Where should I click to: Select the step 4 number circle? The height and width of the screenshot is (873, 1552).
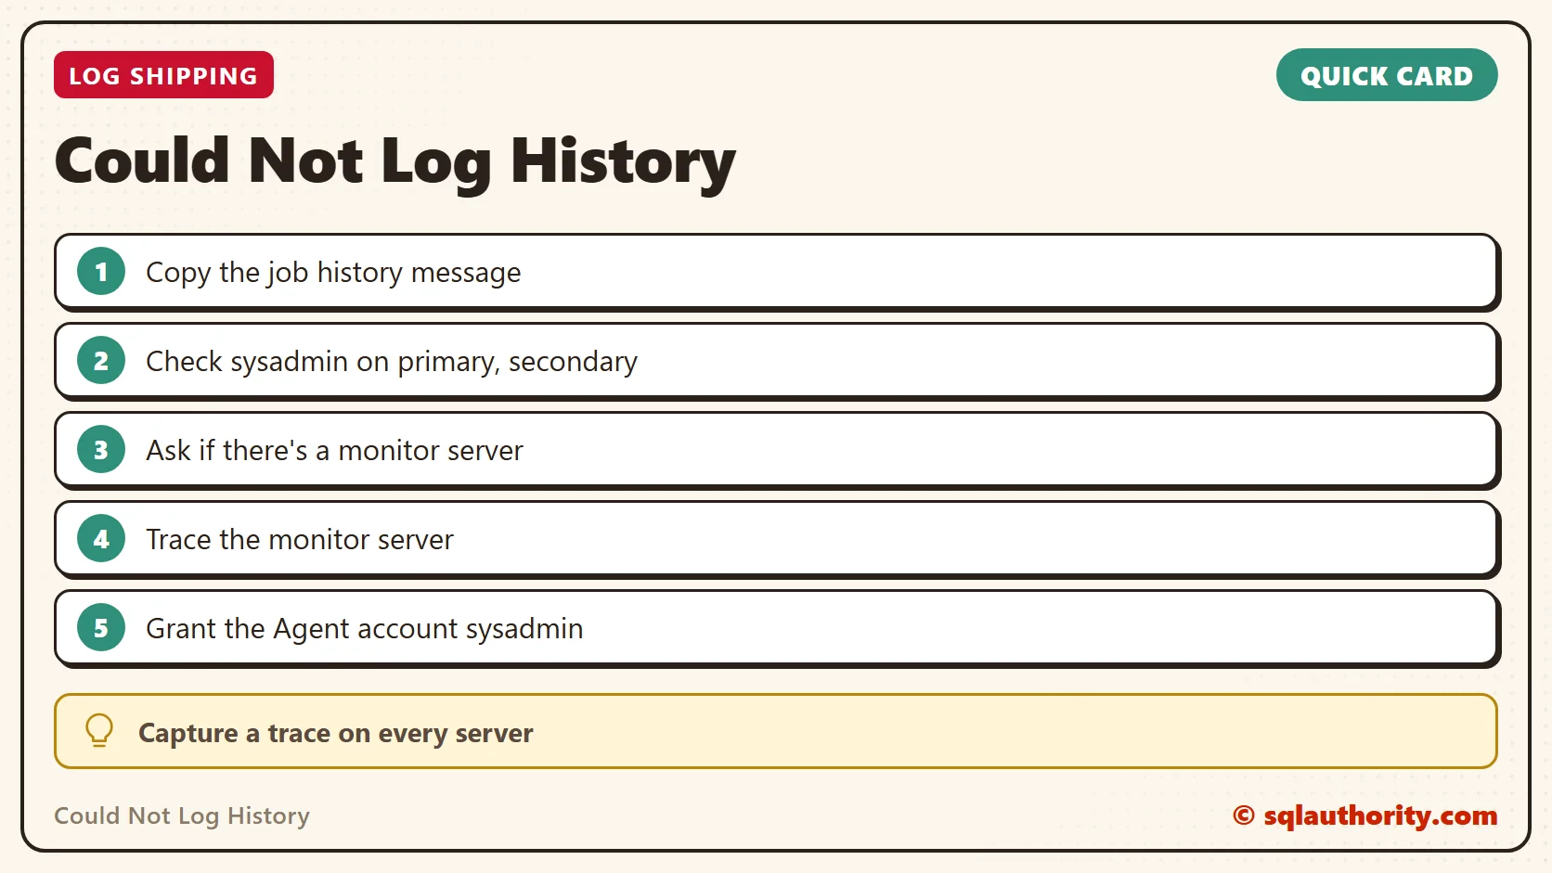[101, 539]
